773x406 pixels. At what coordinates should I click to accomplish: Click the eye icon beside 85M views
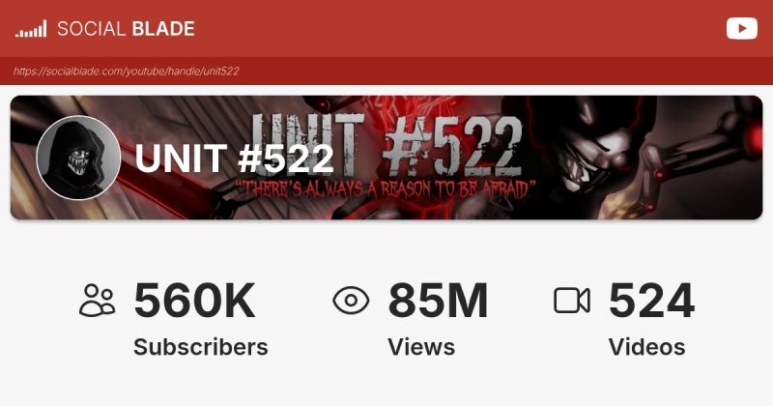[351, 300]
